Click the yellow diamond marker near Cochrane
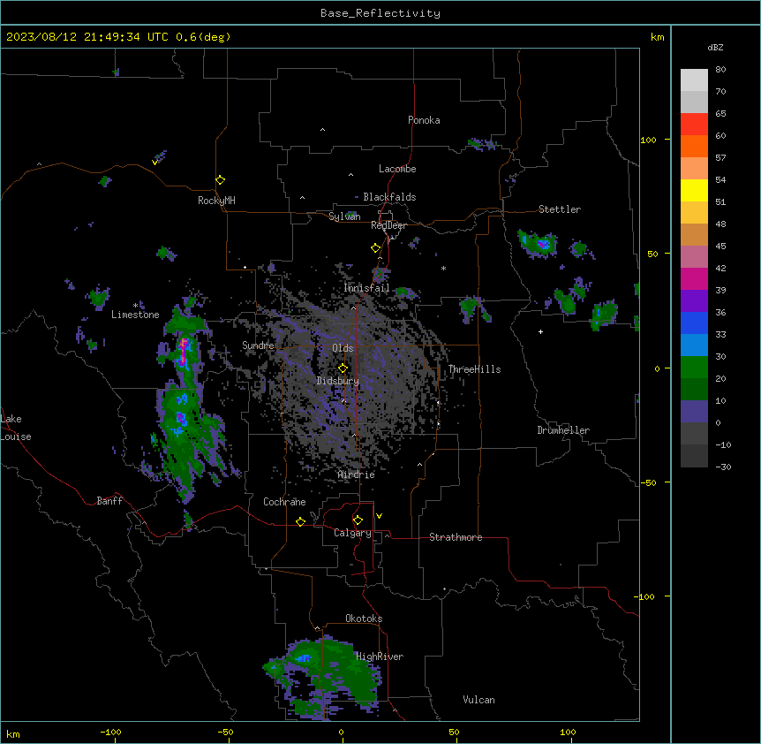 [x=300, y=521]
